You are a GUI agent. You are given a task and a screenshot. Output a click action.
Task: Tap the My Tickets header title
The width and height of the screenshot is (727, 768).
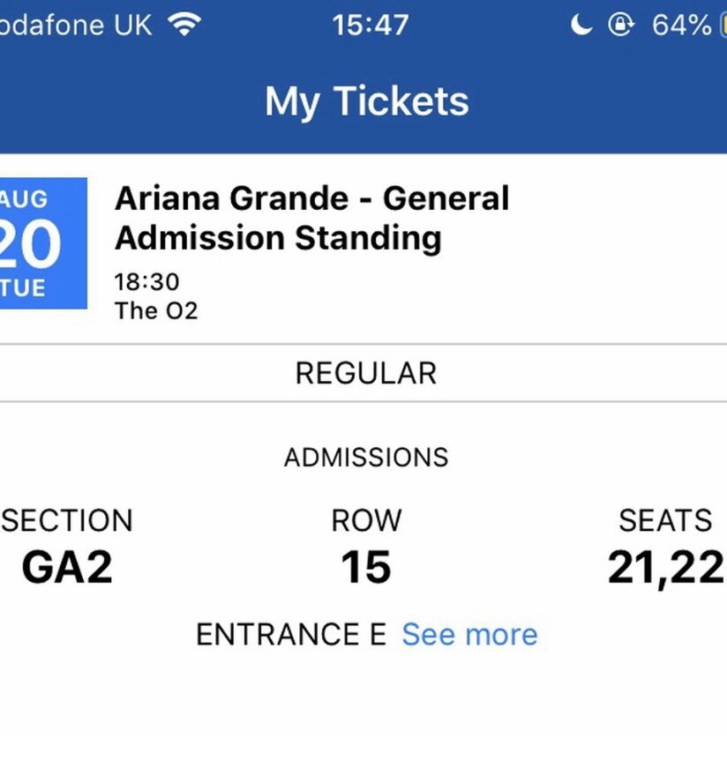pyautogui.click(x=366, y=101)
